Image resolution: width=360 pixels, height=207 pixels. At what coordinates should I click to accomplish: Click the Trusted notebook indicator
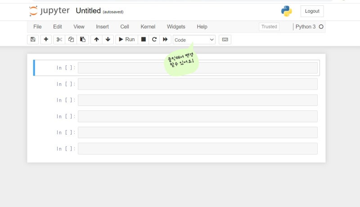tap(269, 27)
